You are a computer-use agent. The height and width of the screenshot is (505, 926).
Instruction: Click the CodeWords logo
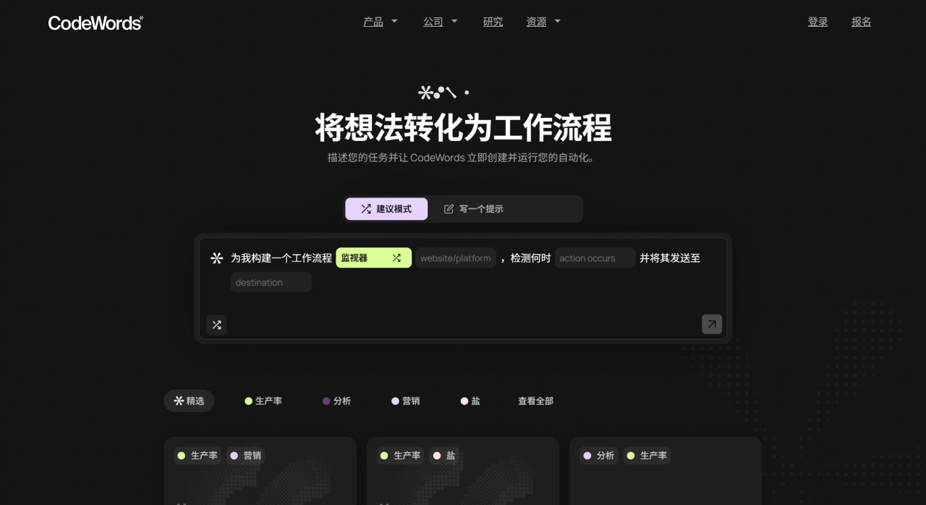95,22
